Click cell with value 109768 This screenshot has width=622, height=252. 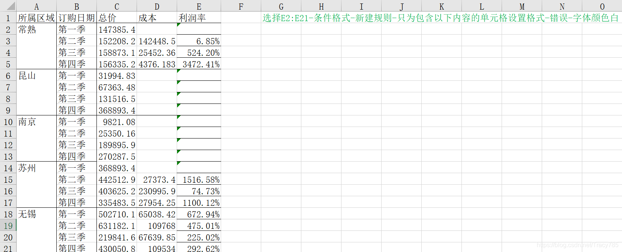[157, 225]
